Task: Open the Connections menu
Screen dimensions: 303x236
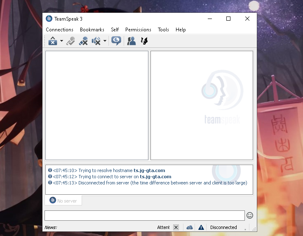Action: point(59,30)
